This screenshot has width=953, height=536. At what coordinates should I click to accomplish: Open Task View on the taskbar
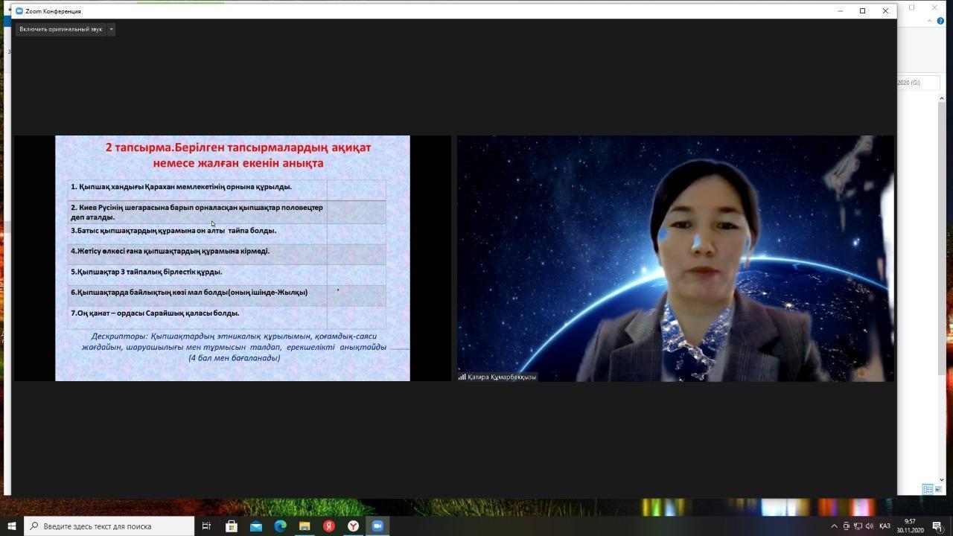tap(207, 526)
